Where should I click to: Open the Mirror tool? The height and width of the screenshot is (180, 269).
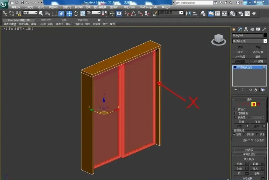(188, 13)
